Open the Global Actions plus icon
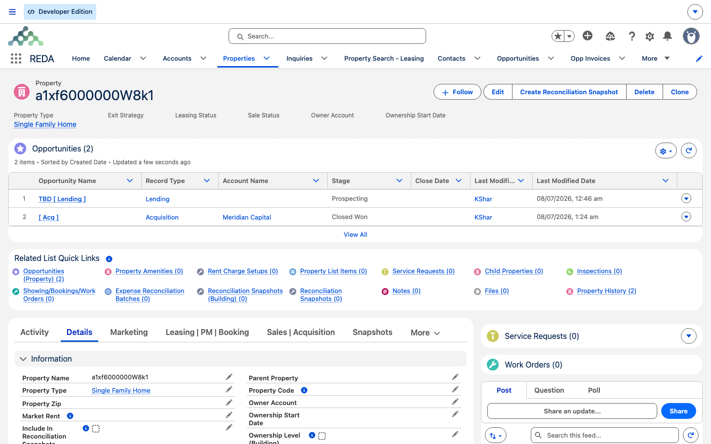711x444 pixels. tap(588, 36)
